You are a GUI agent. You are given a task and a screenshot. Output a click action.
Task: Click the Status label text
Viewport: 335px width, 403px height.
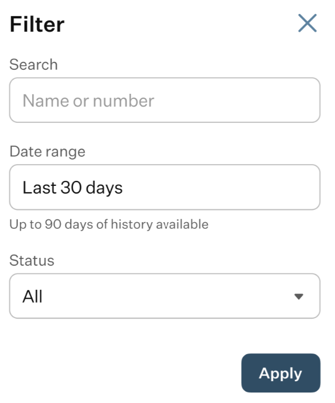32,260
